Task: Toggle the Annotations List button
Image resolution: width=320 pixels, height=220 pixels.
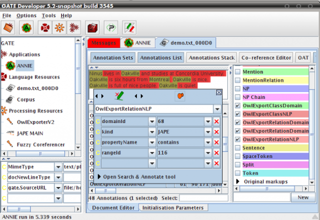Action: pos(161,58)
